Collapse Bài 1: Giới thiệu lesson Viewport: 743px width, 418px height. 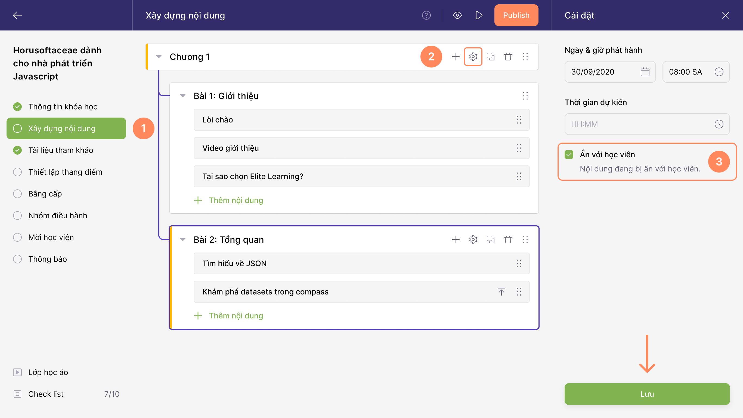(182, 96)
